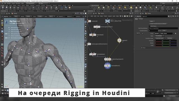Select the capturelayerpaint1 node

107,59
